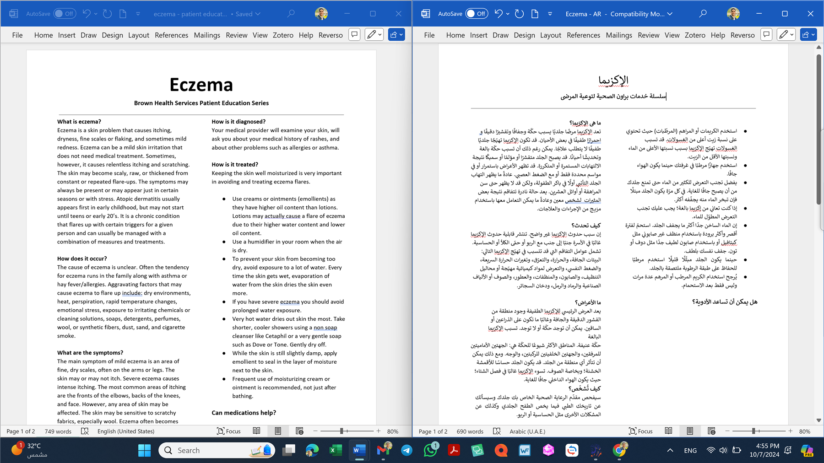Open Compatibility Mode title dropdown in Arabic window
The height and width of the screenshot is (463, 824).
(670, 14)
